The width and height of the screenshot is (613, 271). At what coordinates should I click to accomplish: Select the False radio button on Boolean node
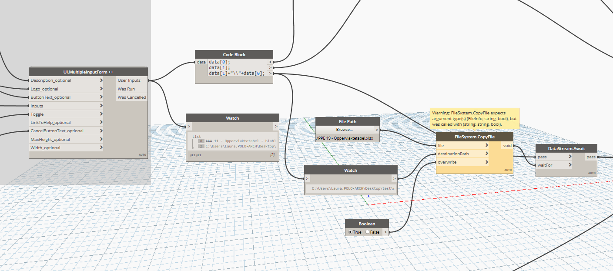click(368, 232)
